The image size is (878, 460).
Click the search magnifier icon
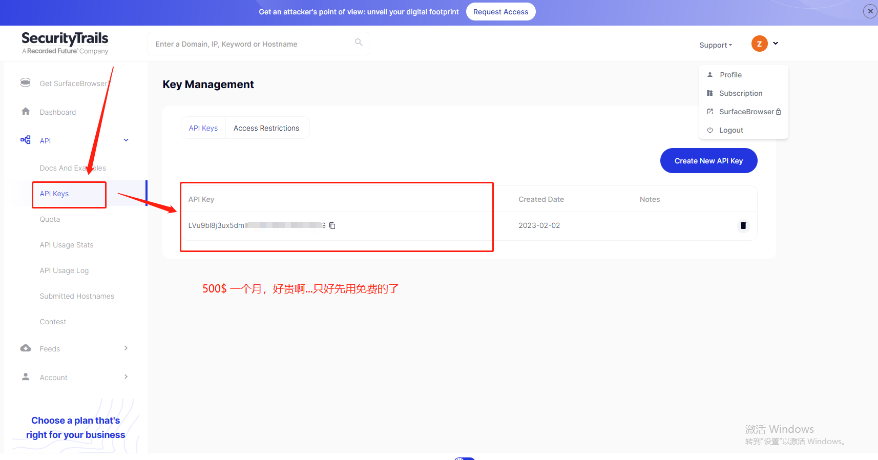pos(359,43)
